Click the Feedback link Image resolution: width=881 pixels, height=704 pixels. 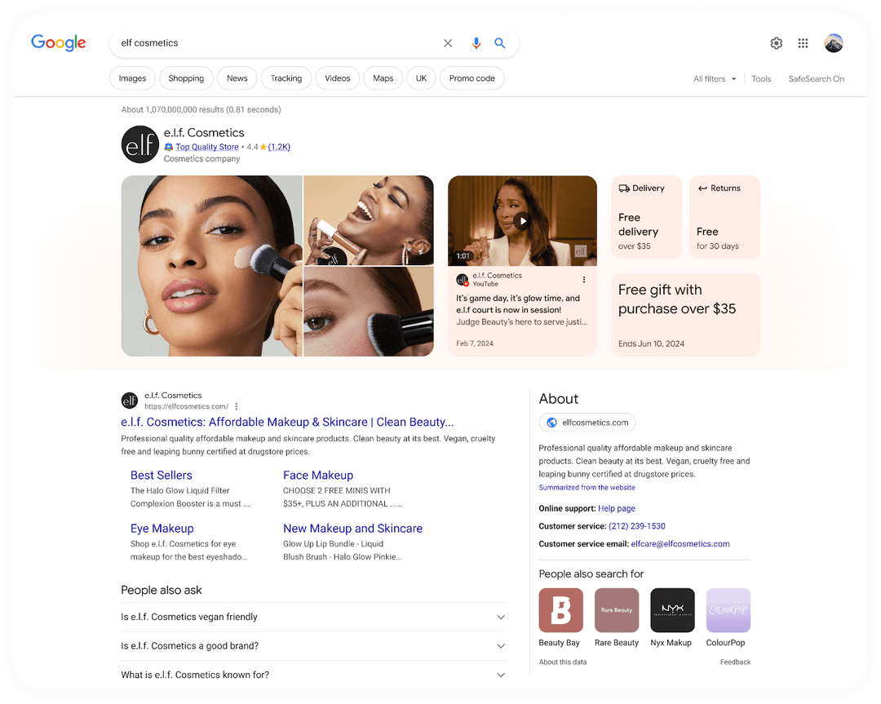pyautogui.click(x=735, y=662)
